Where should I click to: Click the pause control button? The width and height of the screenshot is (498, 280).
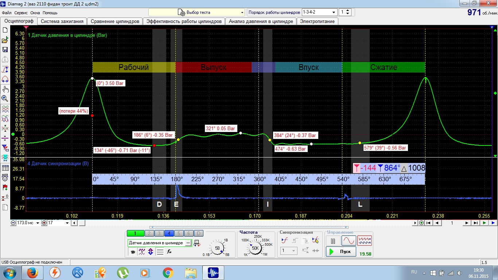(333, 241)
